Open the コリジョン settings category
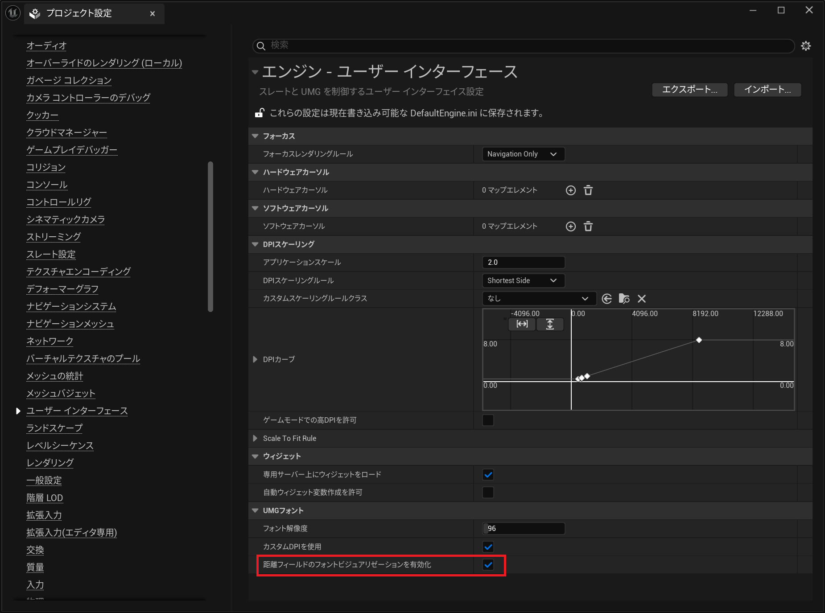Viewport: 825px width, 613px height. pos(46,167)
